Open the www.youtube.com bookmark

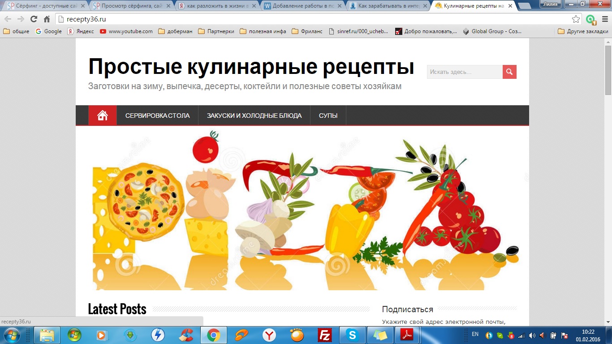coord(126,31)
